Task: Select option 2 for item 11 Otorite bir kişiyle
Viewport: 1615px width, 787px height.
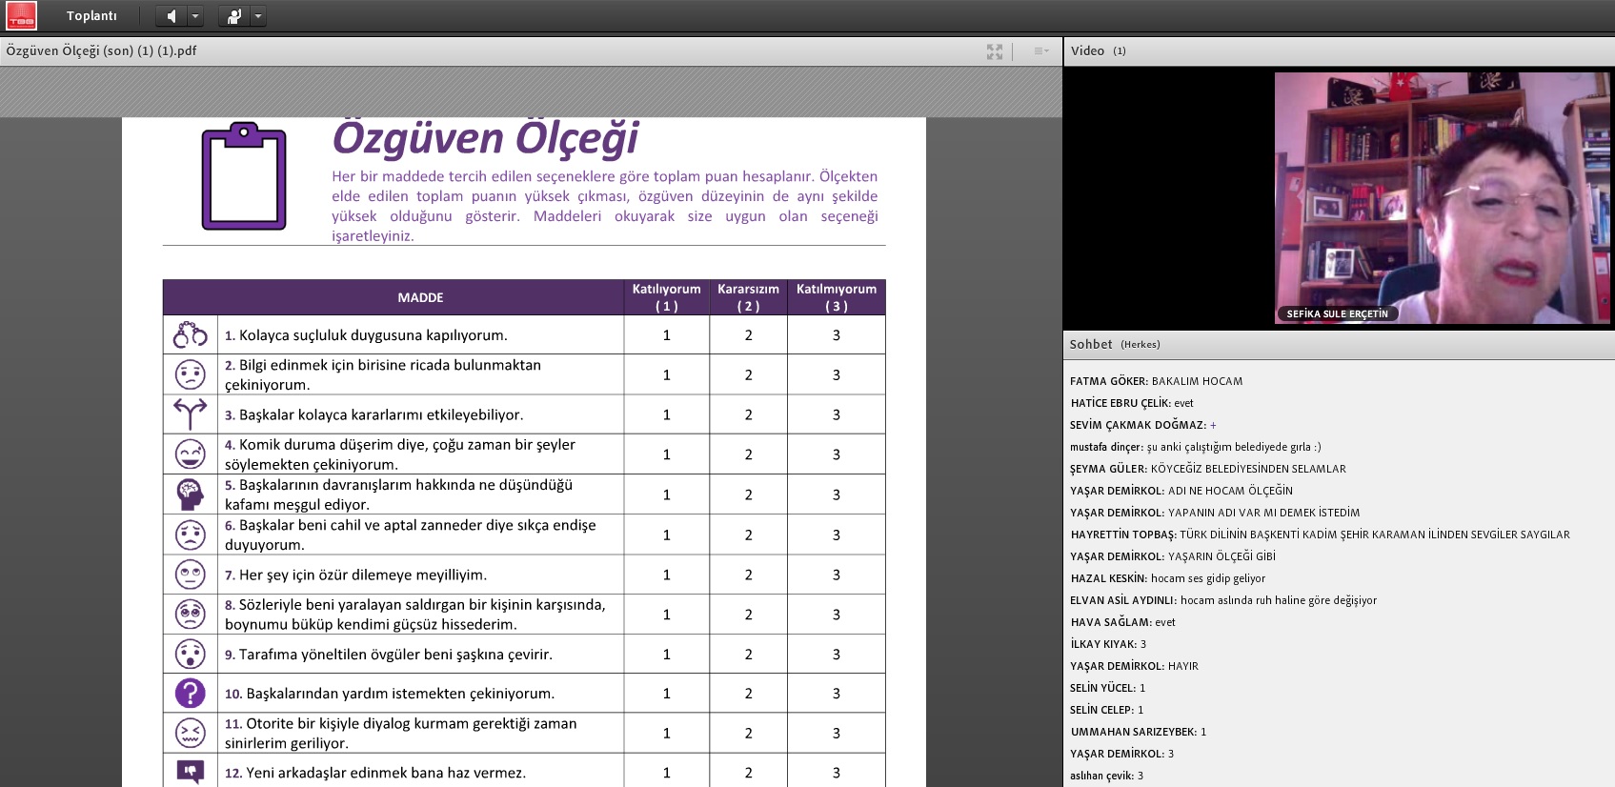Action: coord(749,734)
